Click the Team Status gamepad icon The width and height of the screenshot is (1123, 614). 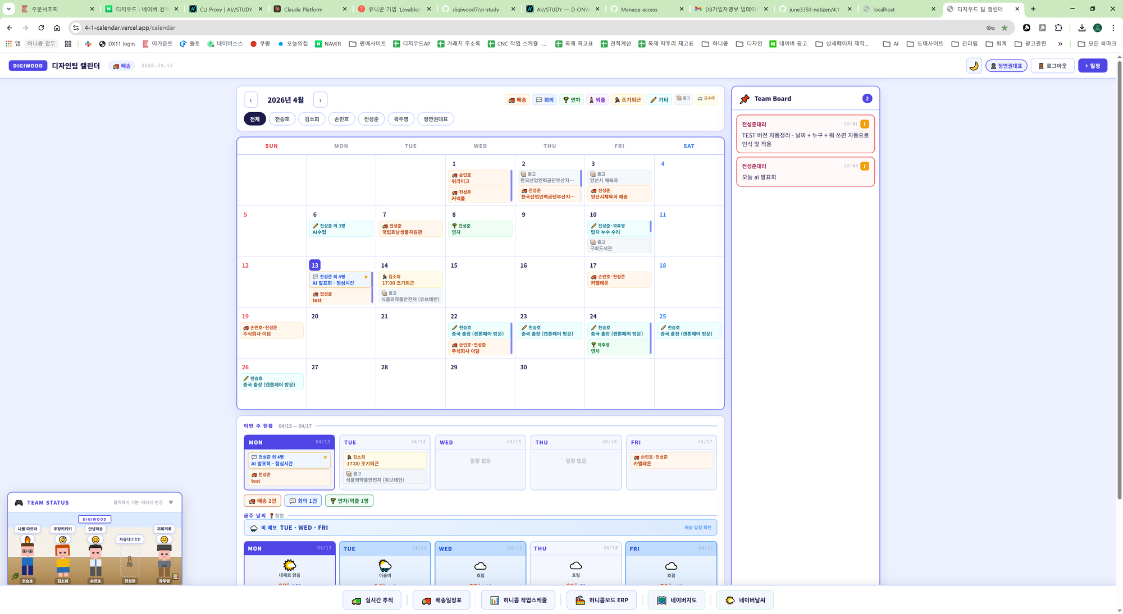click(19, 502)
